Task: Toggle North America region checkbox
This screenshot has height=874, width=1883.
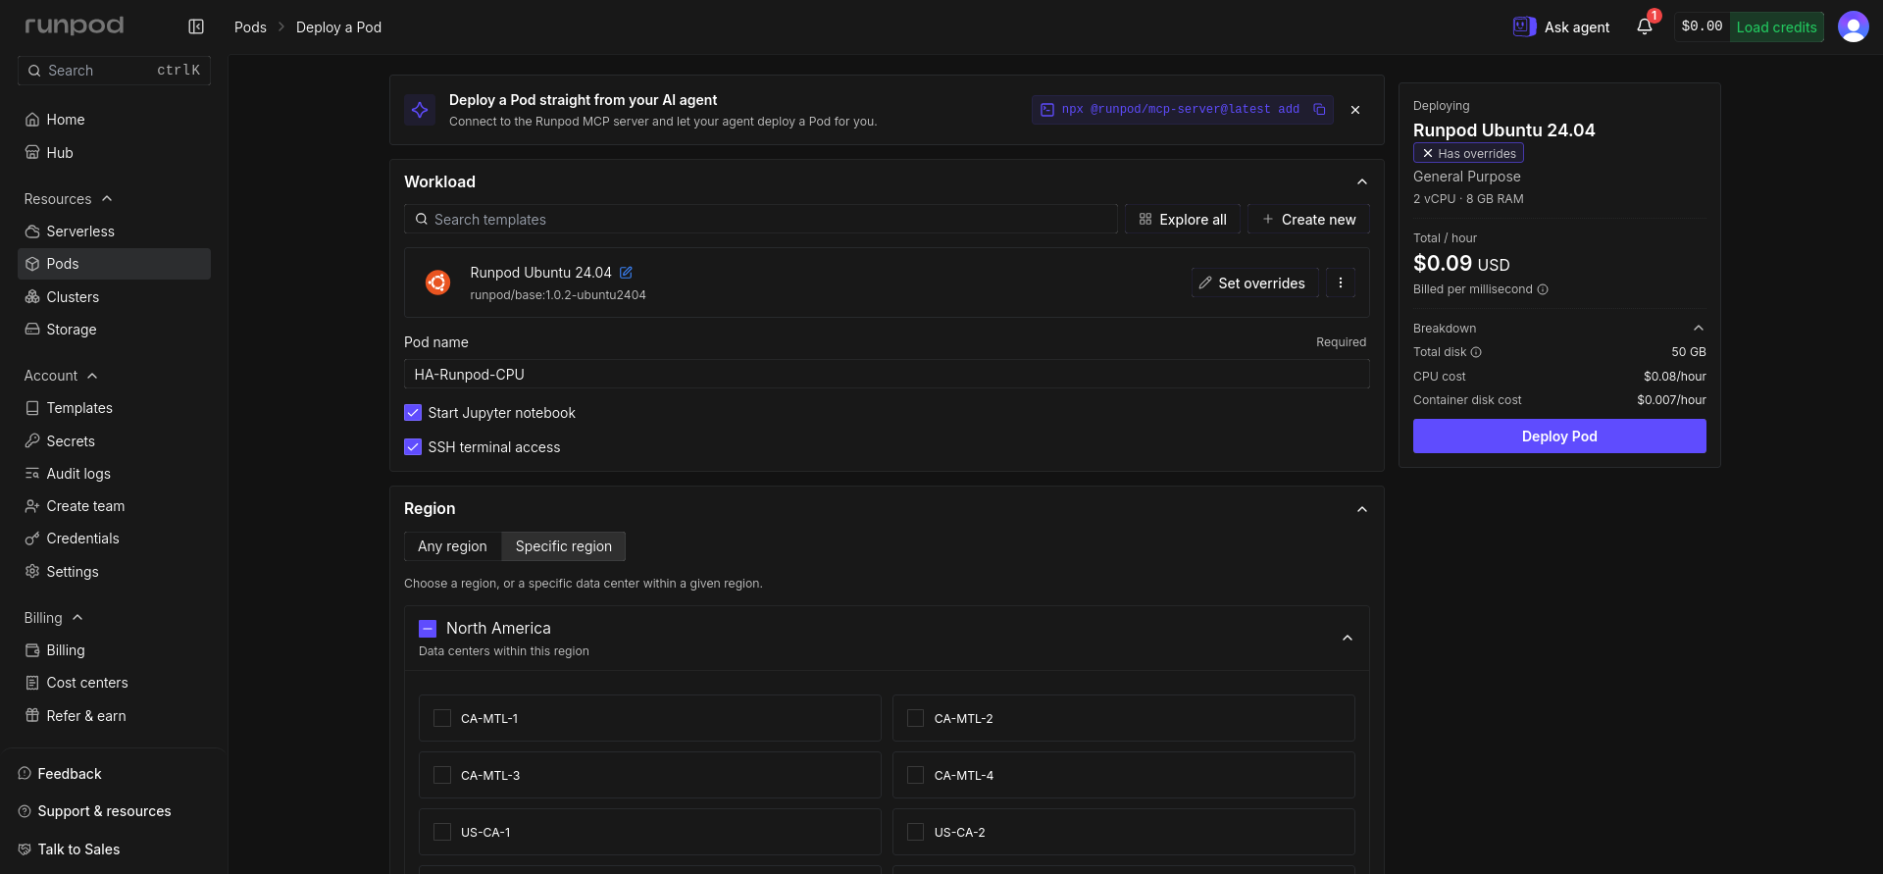Action: 428,629
